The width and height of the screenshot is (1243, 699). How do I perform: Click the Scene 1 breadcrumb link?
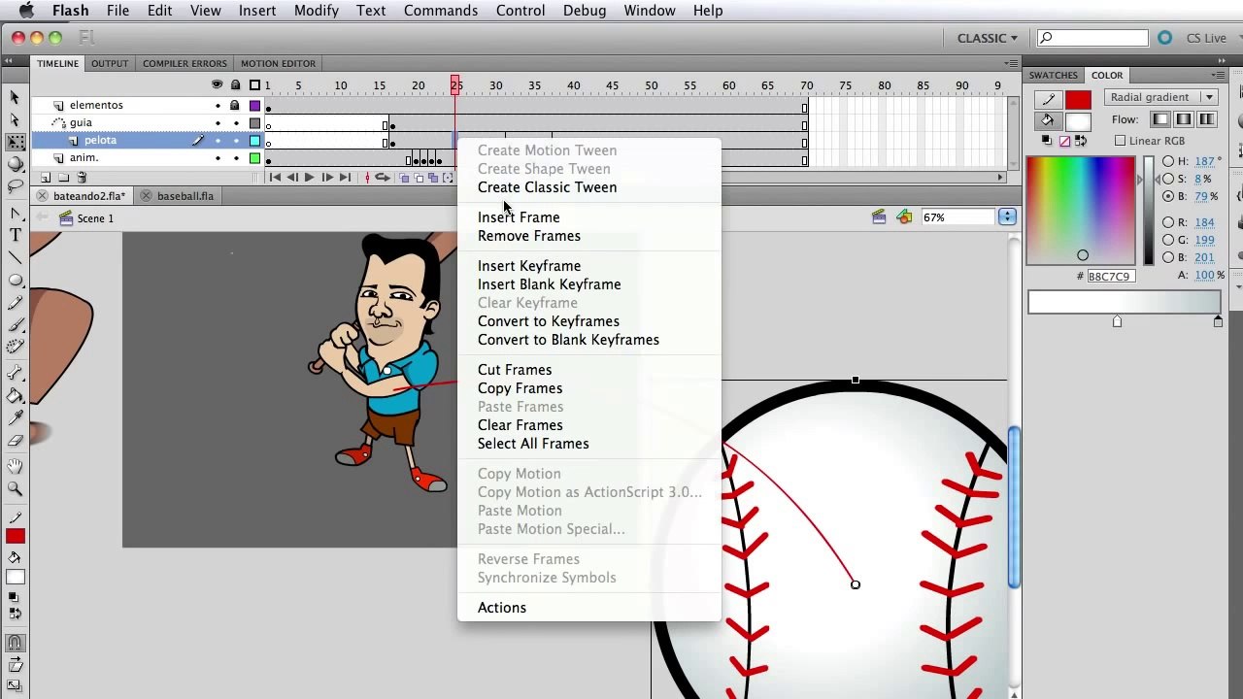pyautogui.click(x=95, y=218)
